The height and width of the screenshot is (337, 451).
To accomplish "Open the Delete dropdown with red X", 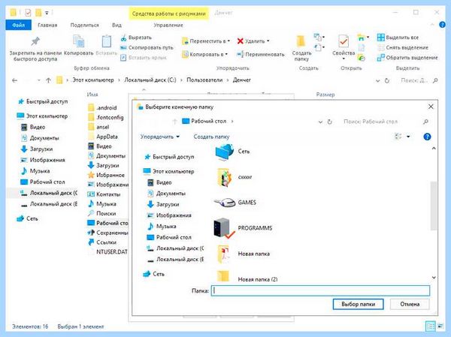I will tap(253, 41).
